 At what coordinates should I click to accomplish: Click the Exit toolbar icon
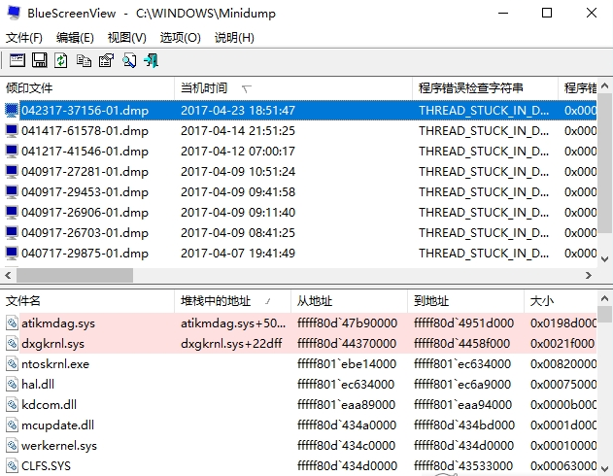[152, 60]
